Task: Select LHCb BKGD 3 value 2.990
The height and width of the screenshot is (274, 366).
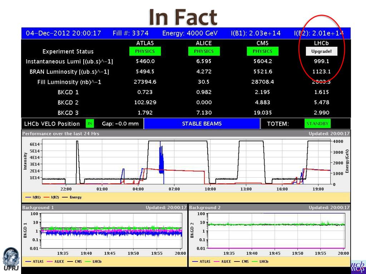Action: coord(322,112)
